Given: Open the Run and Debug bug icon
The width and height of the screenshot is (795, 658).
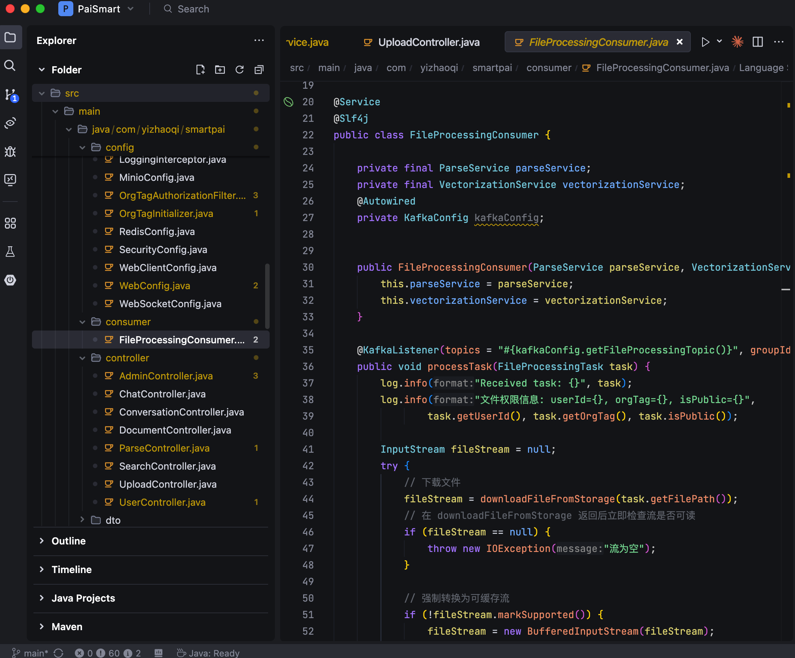Looking at the screenshot, I should 10,152.
